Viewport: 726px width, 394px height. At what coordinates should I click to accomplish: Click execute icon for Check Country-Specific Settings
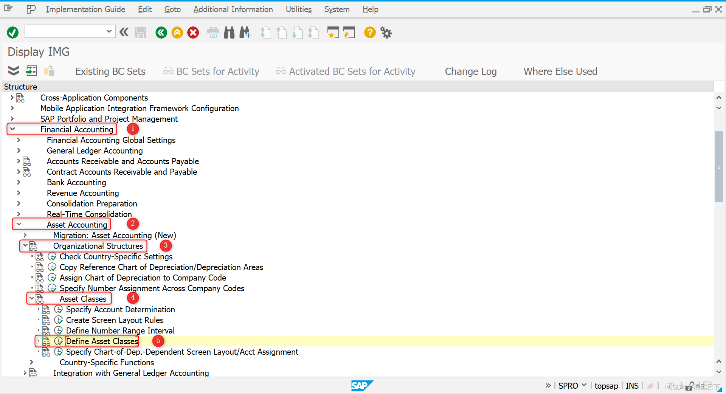[52, 256]
